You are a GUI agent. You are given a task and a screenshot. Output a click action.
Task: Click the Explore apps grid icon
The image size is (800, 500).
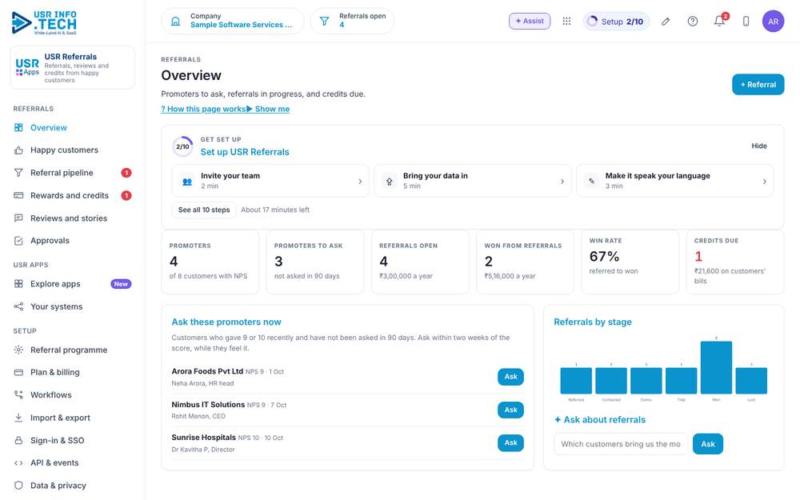[18, 284]
